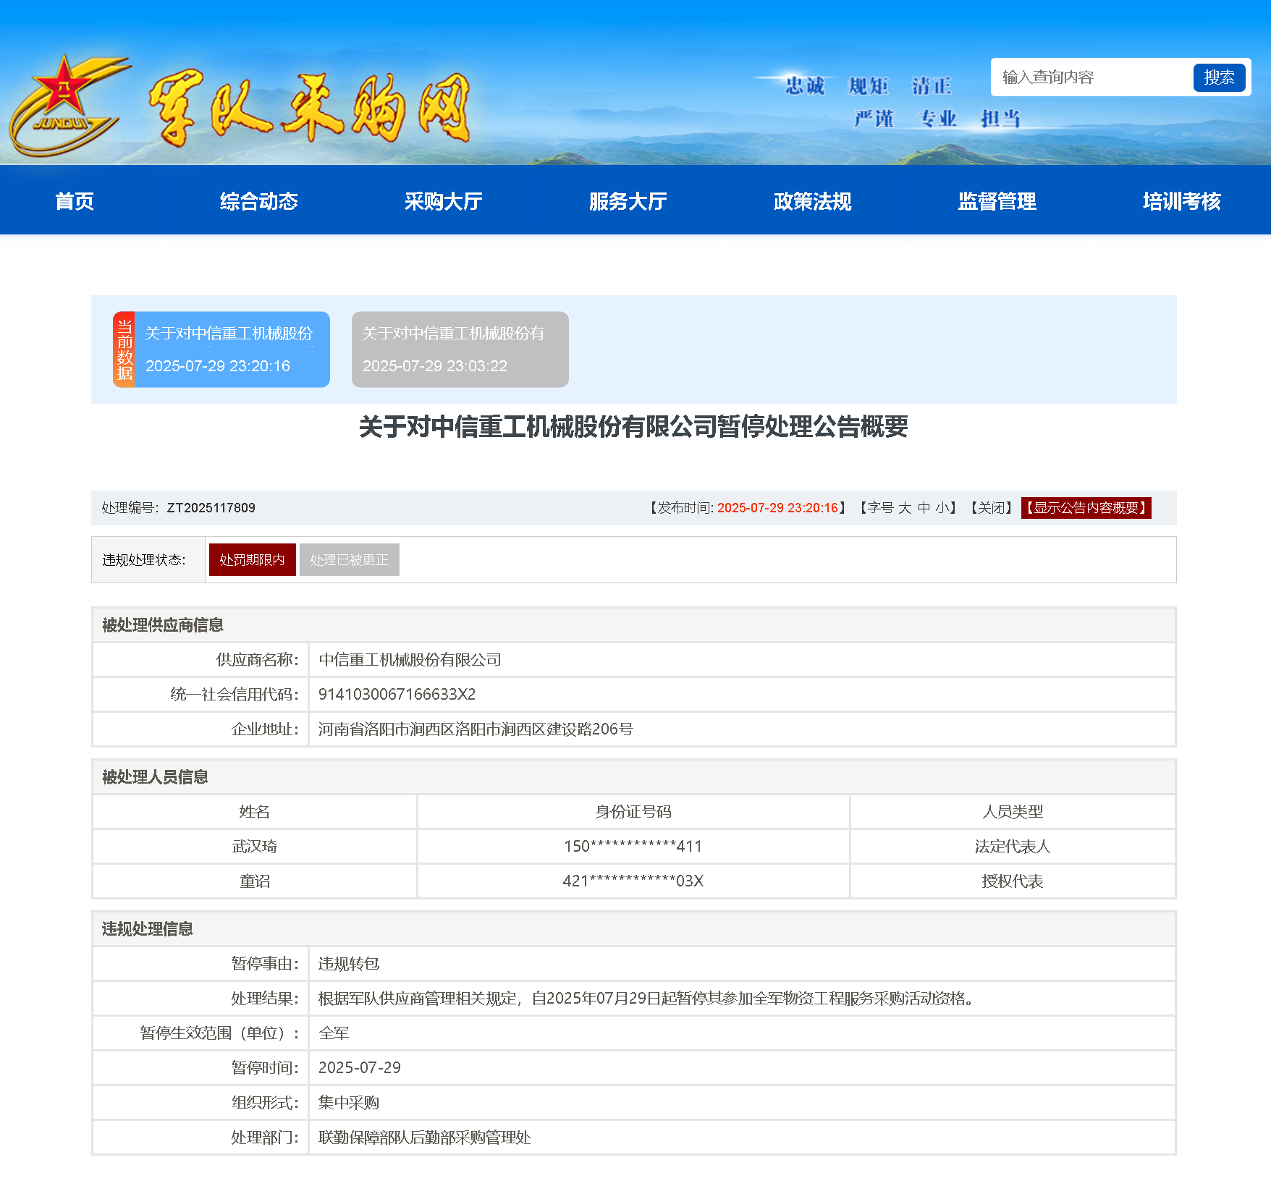Open 政策法规 navigation item

813,200
